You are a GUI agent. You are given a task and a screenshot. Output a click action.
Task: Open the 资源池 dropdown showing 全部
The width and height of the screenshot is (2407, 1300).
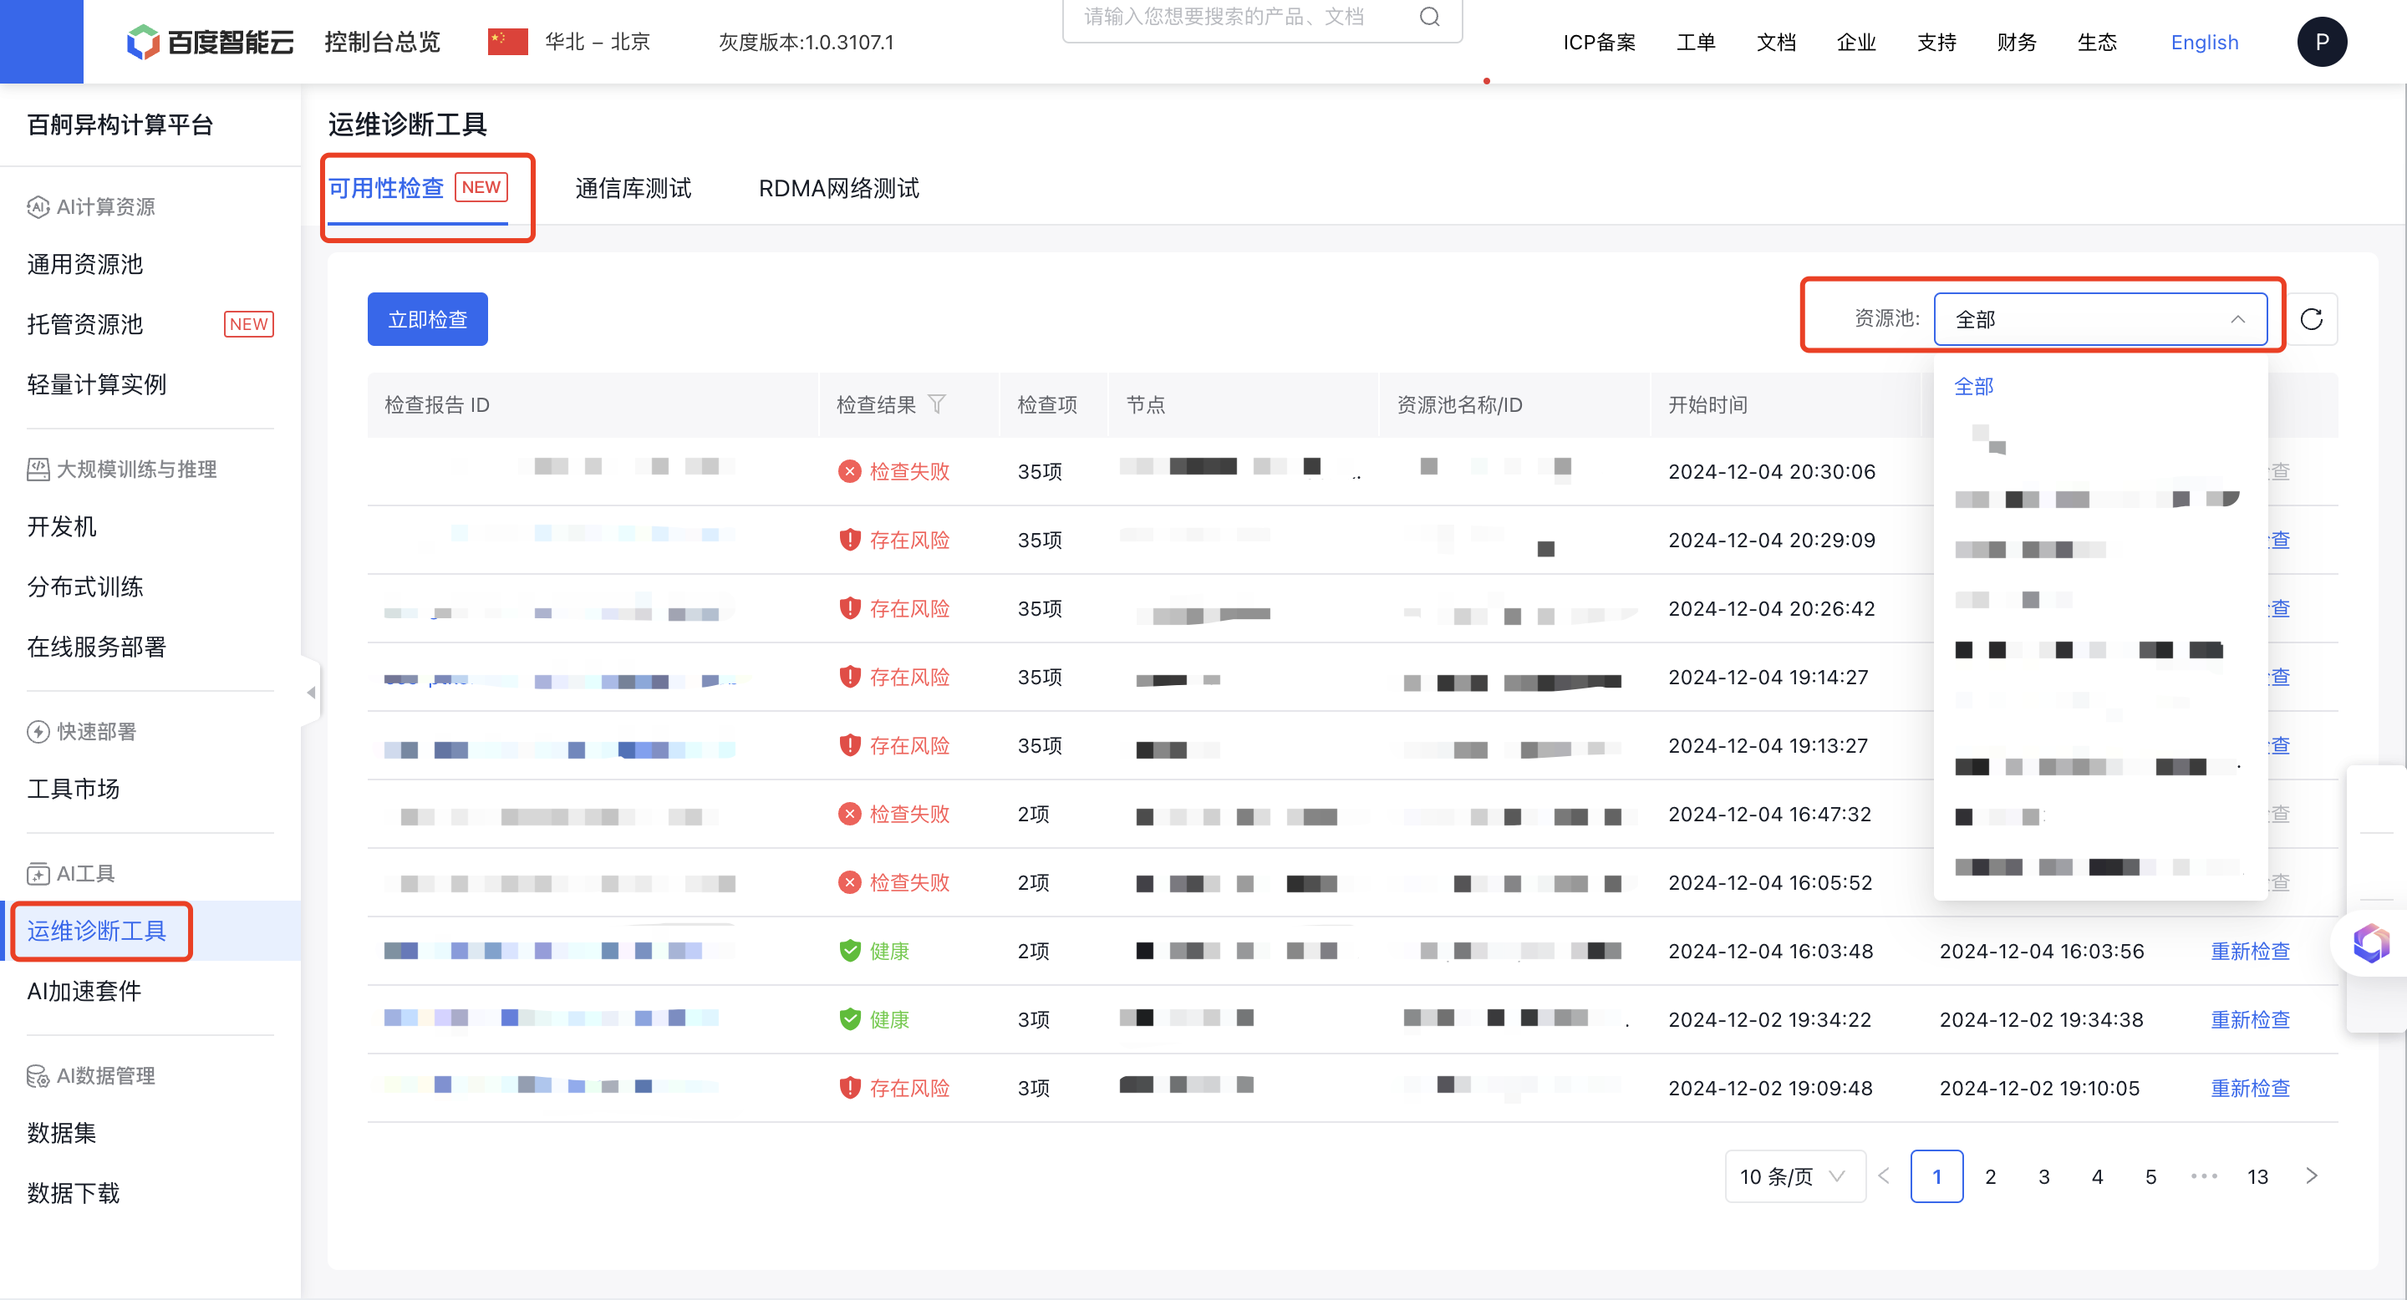point(2100,319)
